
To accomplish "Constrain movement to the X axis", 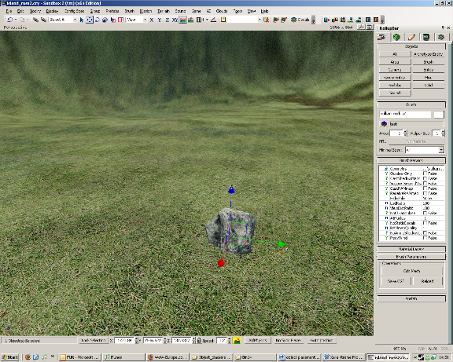I will [x=152, y=20].
